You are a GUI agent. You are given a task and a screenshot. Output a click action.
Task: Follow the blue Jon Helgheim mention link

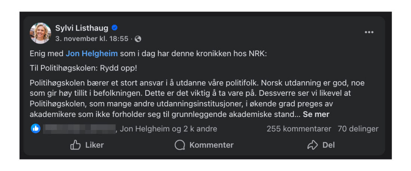click(x=92, y=54)
